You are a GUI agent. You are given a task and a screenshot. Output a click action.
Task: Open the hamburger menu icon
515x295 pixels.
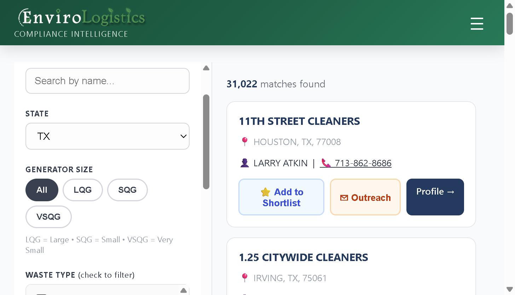(477, 24)
